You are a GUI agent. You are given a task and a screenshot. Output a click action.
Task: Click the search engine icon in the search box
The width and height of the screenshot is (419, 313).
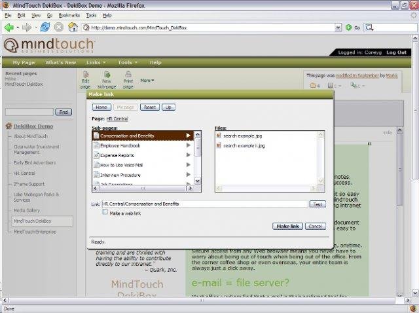(369, 28)
